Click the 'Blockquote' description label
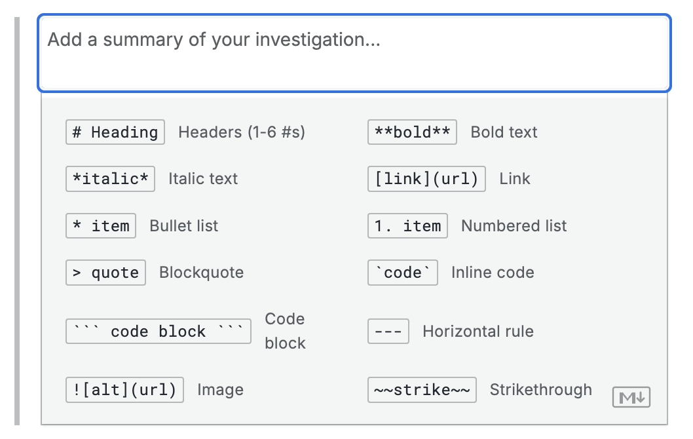693x439 pixels. tap(201, 273)
